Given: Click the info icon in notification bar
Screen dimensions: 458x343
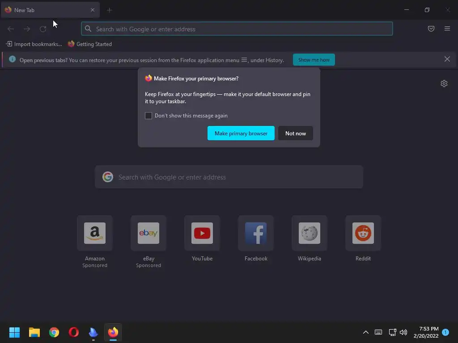Looking at the screenshot, I should coord(12,59).
